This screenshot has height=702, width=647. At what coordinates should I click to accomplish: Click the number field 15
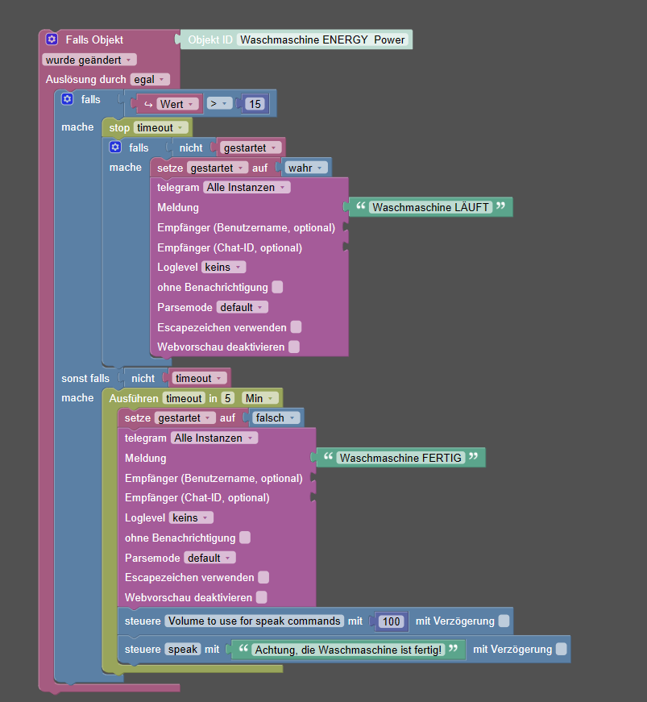[255, 104]
